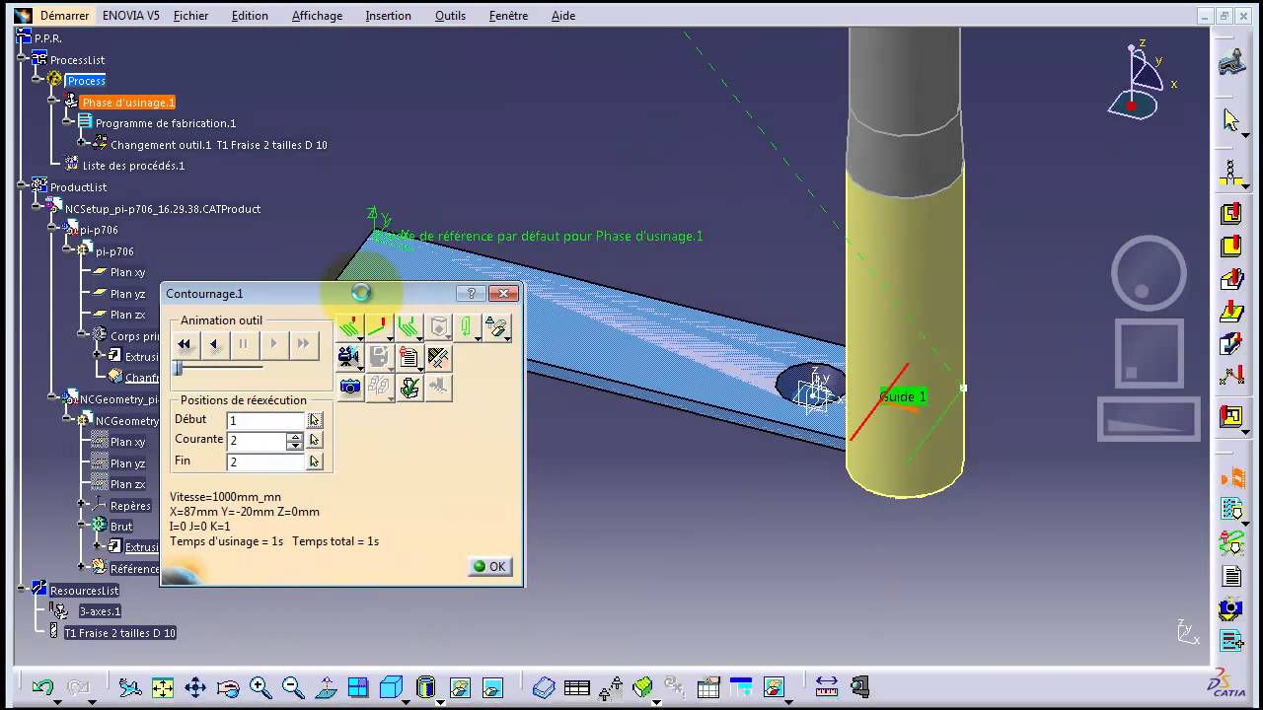Select Plan xy in the specification tree
The width and height of the screenshot is (1263, 710).
pyautogui.click(x=127, y=272)
